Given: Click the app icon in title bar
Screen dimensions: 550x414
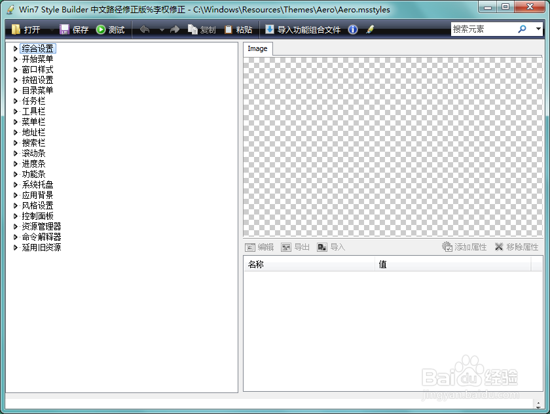Looking at the screenshot, I should 10,9.
